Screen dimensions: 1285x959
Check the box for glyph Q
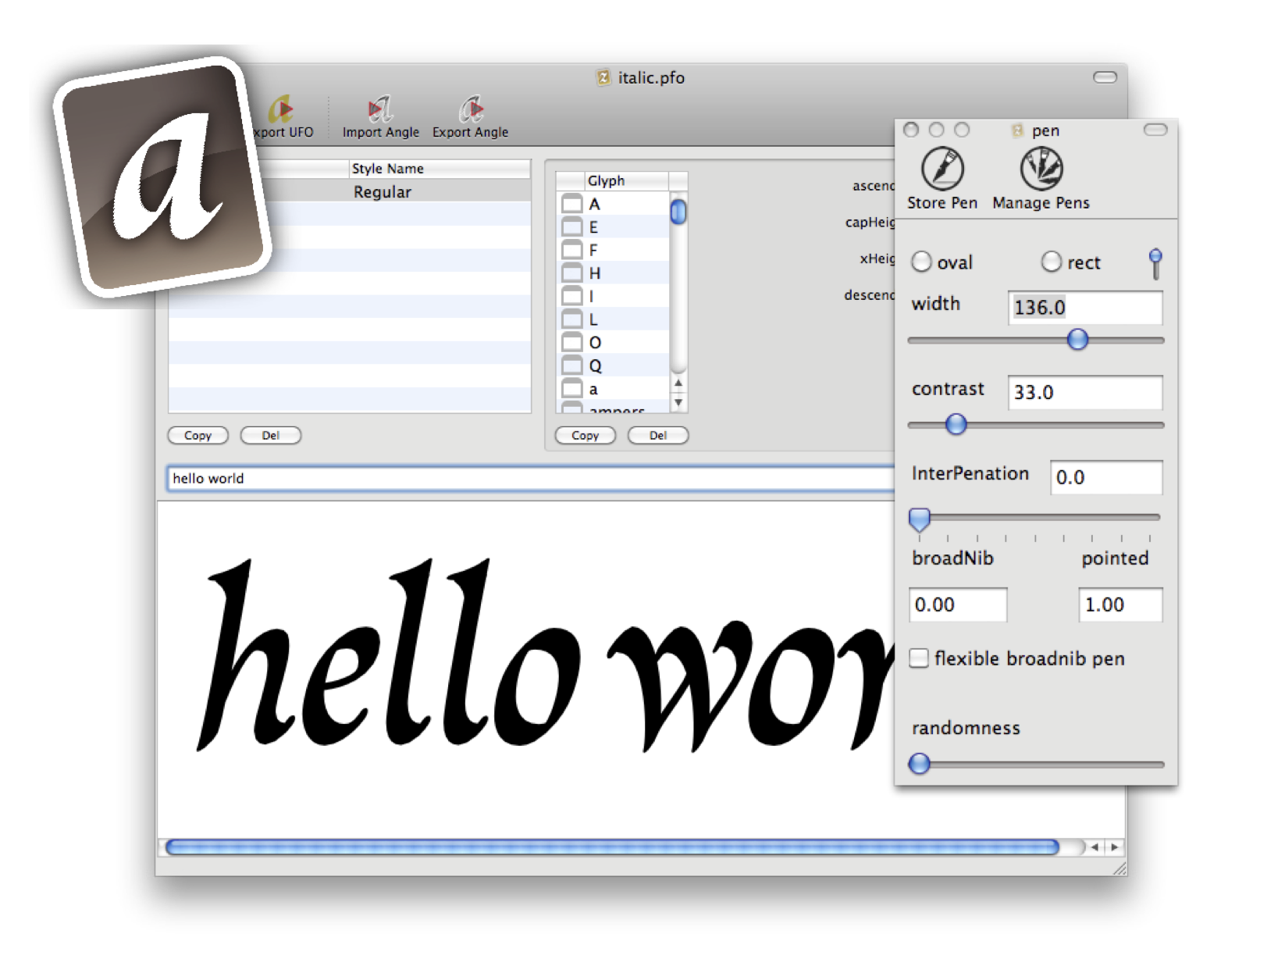tap(572, 365)
